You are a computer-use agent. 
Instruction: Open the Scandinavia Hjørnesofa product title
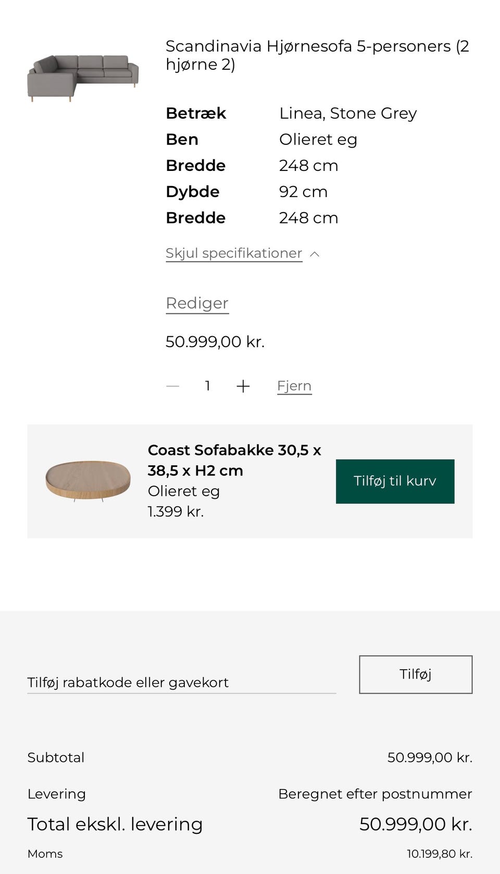pos(317,55)
